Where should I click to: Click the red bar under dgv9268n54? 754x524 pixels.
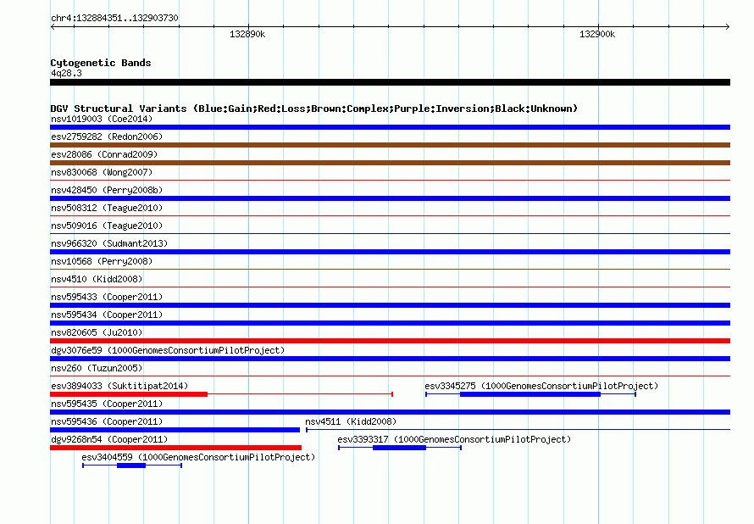pos(176,448)
